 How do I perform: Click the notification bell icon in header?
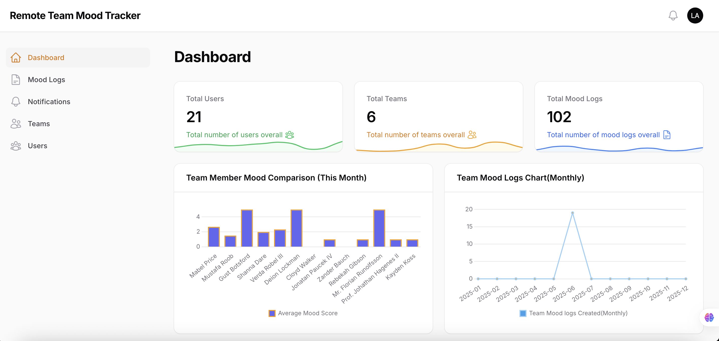673,16
